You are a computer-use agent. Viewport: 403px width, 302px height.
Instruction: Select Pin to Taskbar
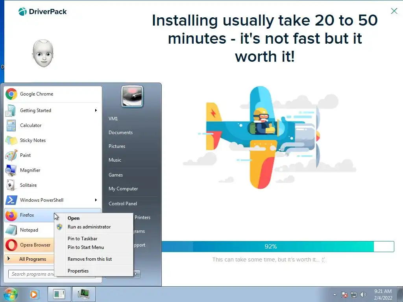click(x=94, y=239)
